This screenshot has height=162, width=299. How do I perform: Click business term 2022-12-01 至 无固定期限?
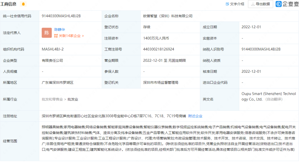pos(164,60)
